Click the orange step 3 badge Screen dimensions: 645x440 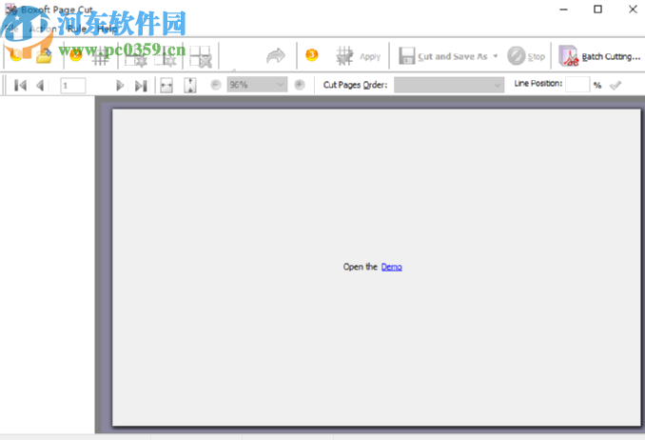312,55
